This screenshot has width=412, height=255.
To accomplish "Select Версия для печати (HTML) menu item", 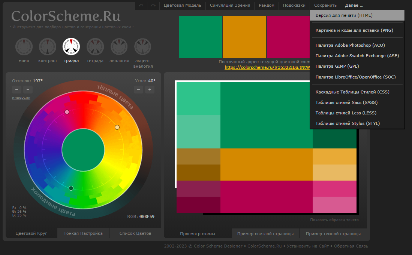I will coord(344,15).
